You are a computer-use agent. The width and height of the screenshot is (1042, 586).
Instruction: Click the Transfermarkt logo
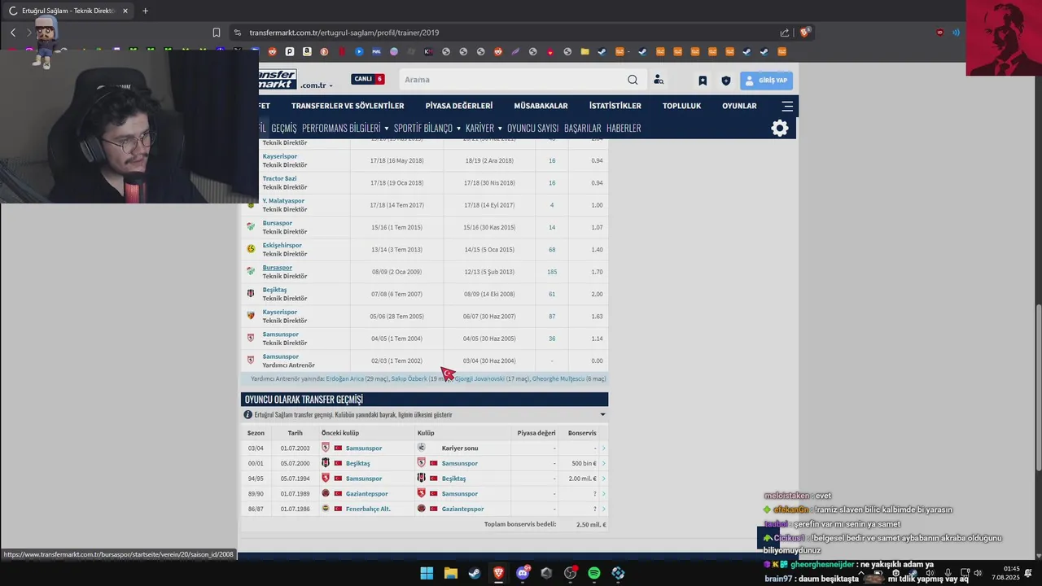click(x=278, y=79)
